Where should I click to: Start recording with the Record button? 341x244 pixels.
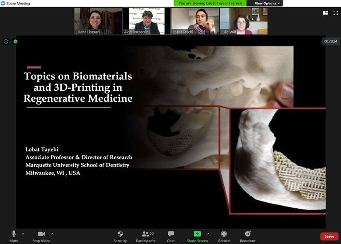[x=224, y=236]
